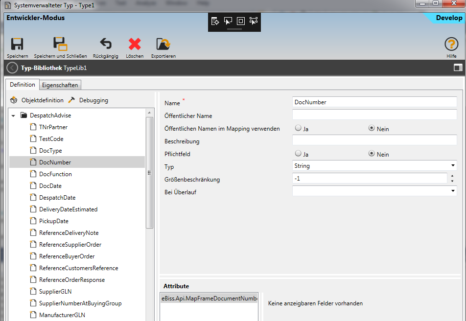Click the Exportieren folder icon
Image resolution: width=466 pixels, height=321 pixels.
(163, 44)
